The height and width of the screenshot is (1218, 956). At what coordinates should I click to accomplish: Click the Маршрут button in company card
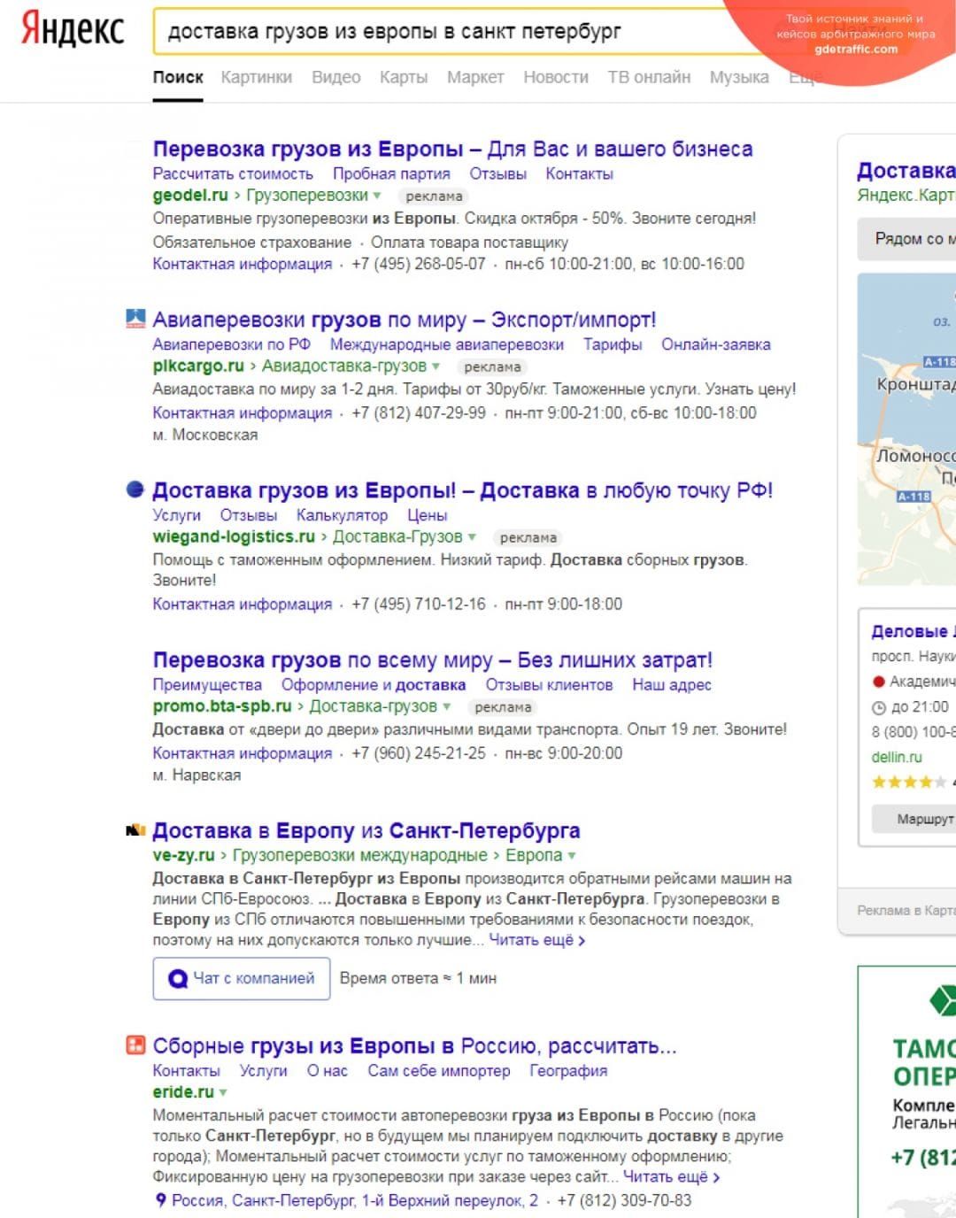click(x=921, y=819)
